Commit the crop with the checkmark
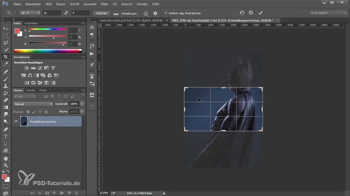350x196 pixels. coord(260,13)
